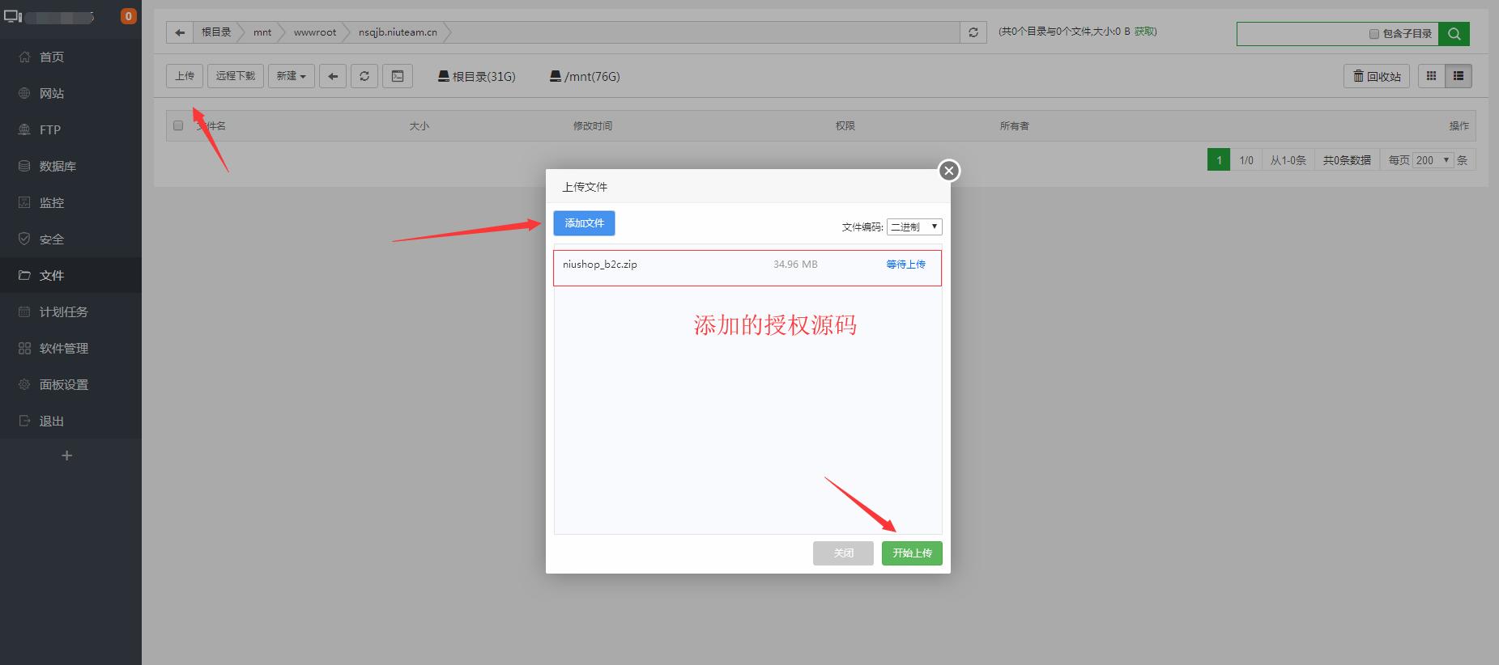This screenshot has width=1499, height=665.
Task: Open the 文件编码 二进制 encoding dropdown
Action: tap(914, 227)
